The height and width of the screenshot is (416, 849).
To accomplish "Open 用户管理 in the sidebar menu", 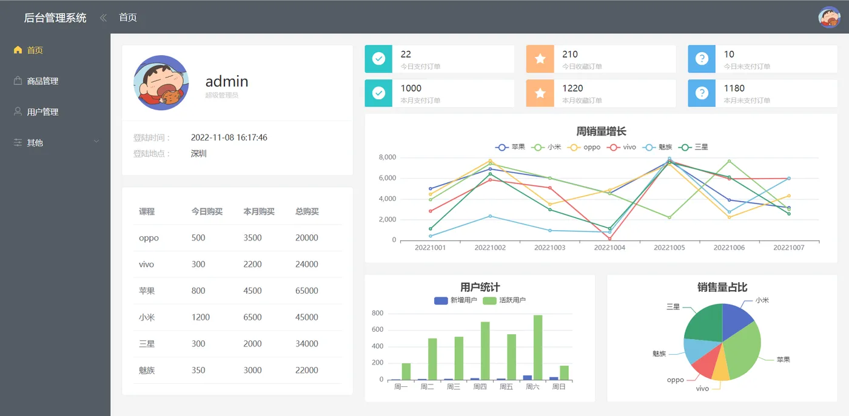I will (55, 111).
